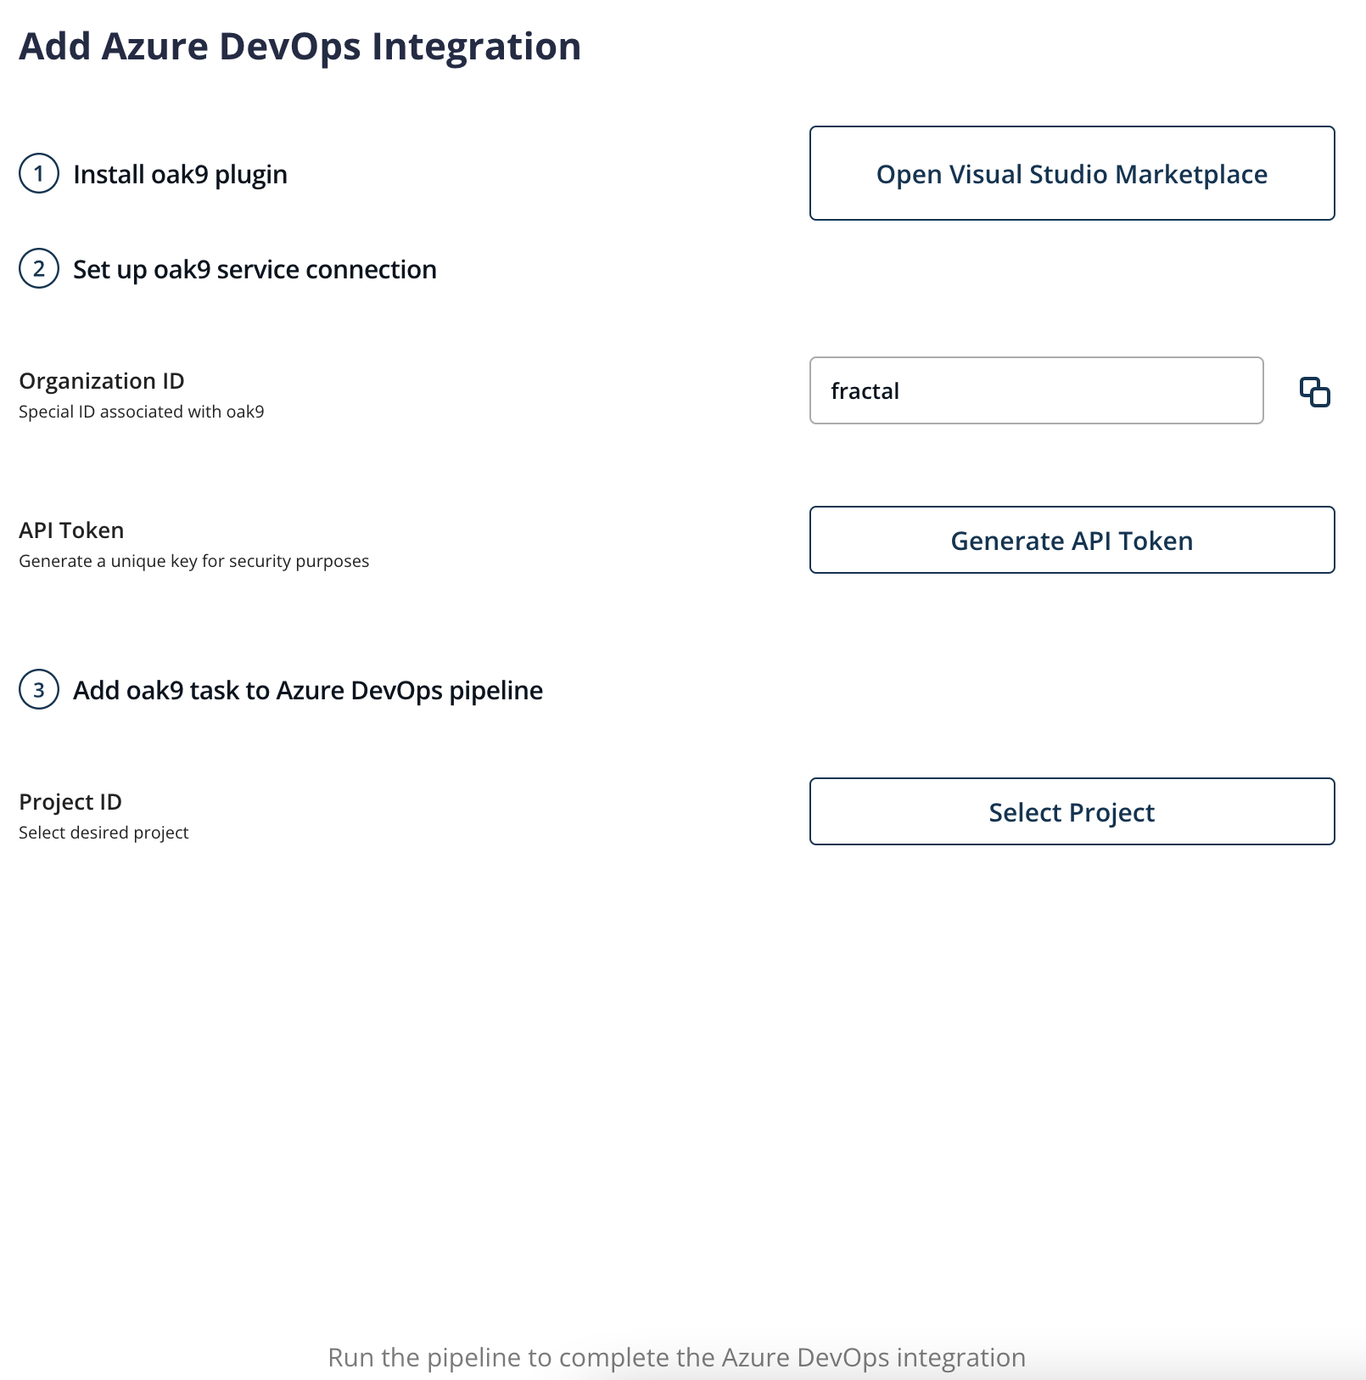Image resolution: width=1366 pixels, height=1380 pixels.
Task: Click the word fractal inside the ID field
Action: (865, 391)
